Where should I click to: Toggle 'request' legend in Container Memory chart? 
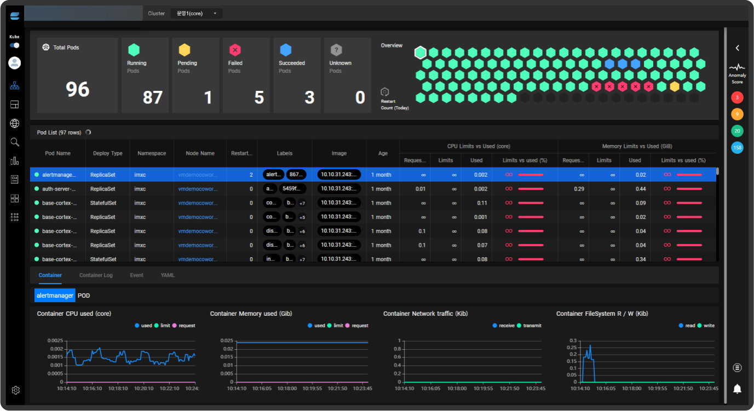point(356,326)
